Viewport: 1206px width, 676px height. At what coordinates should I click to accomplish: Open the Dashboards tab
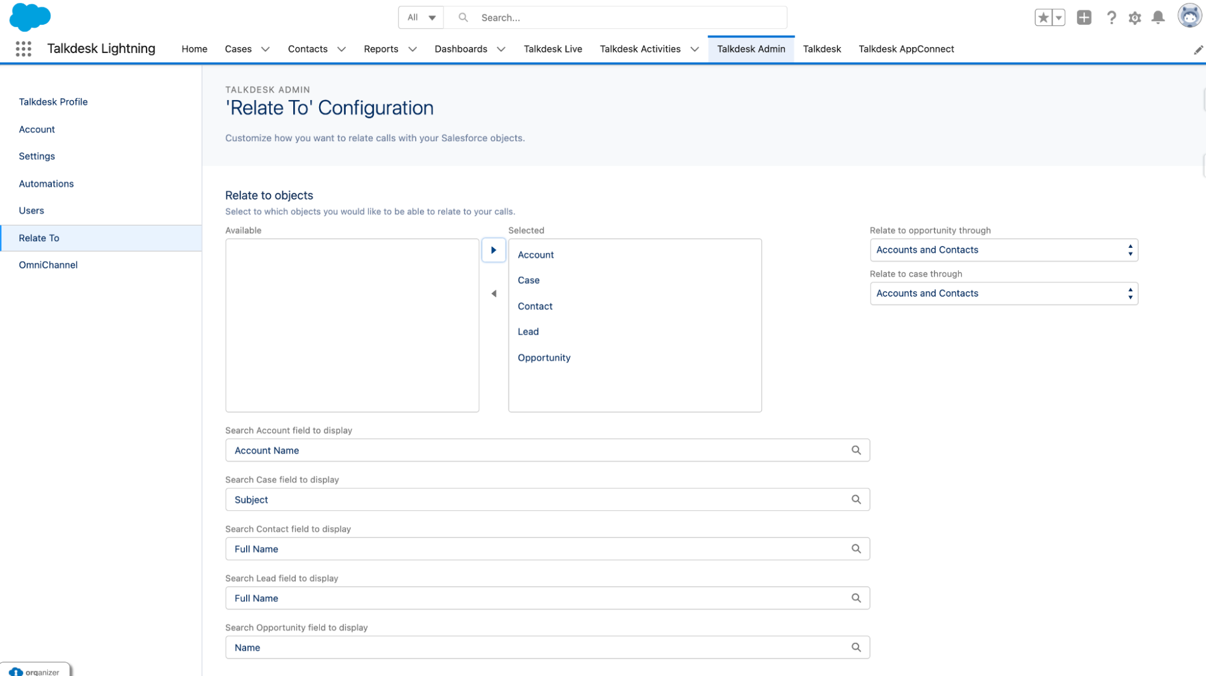pos(461,49)
